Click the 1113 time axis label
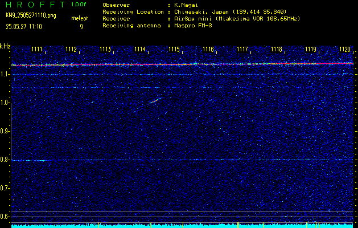 pyautogui.click(x=105, y=49)
